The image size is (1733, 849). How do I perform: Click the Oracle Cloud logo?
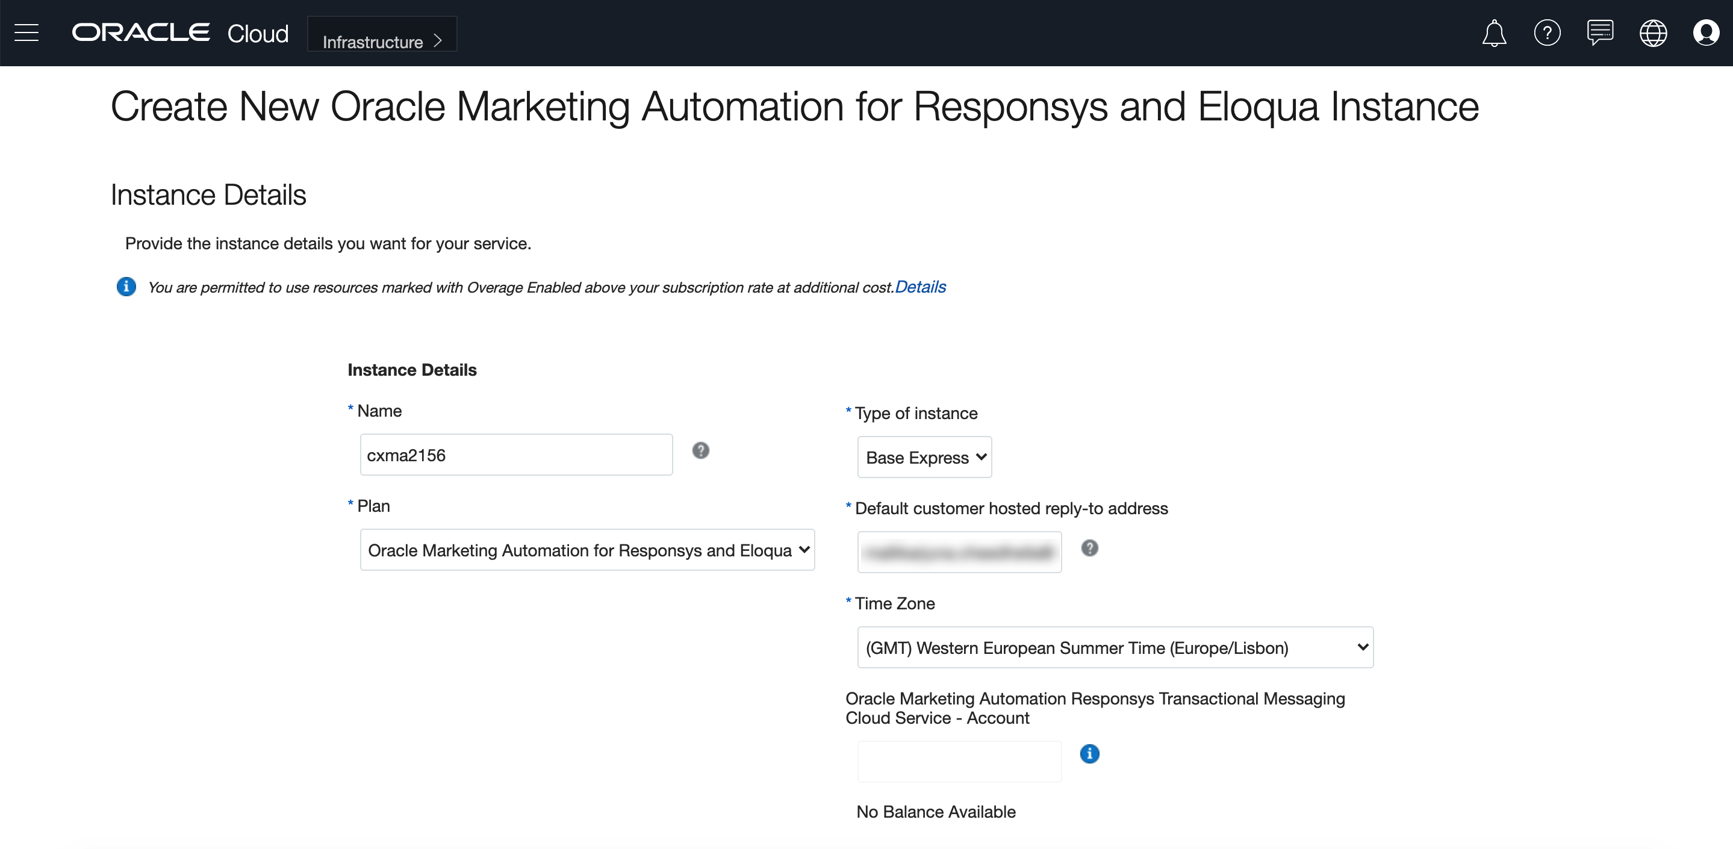[179, 33]
